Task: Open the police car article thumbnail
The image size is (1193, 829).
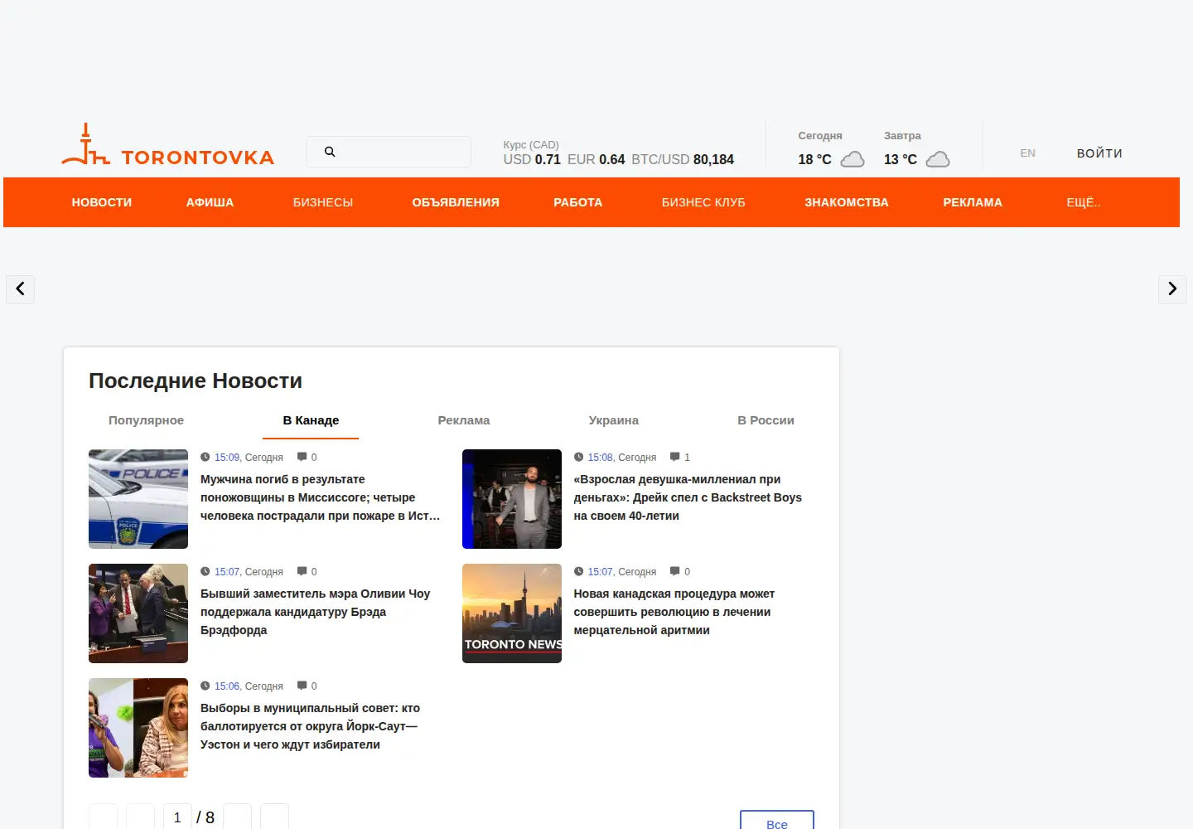Action: coord(138,499)
